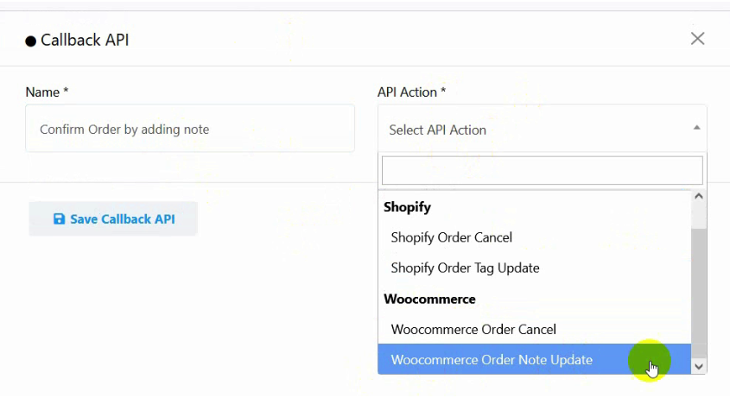Click the Callback API heading text

tap(85, 40)
